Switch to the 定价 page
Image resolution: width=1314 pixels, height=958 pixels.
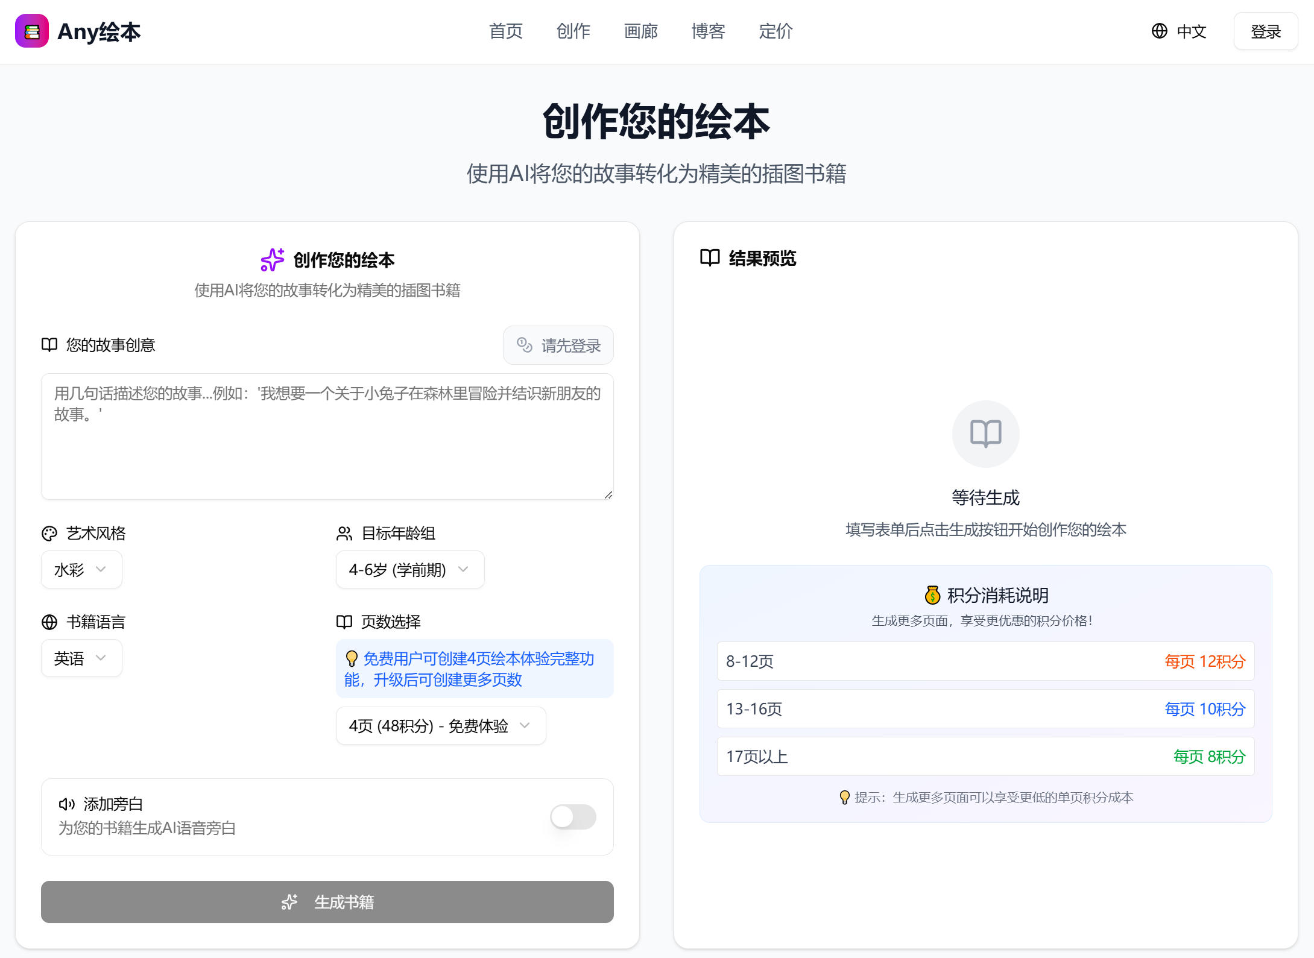point(775,31)
